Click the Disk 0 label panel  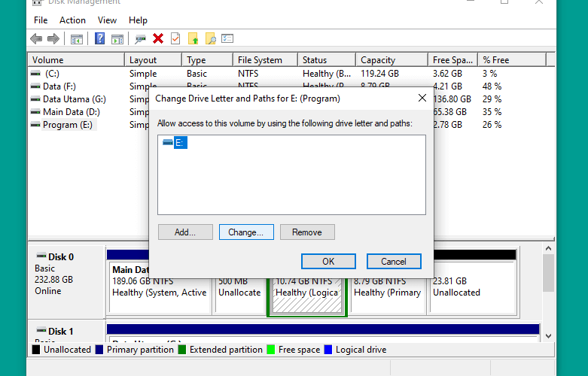(x=66, y=282)
